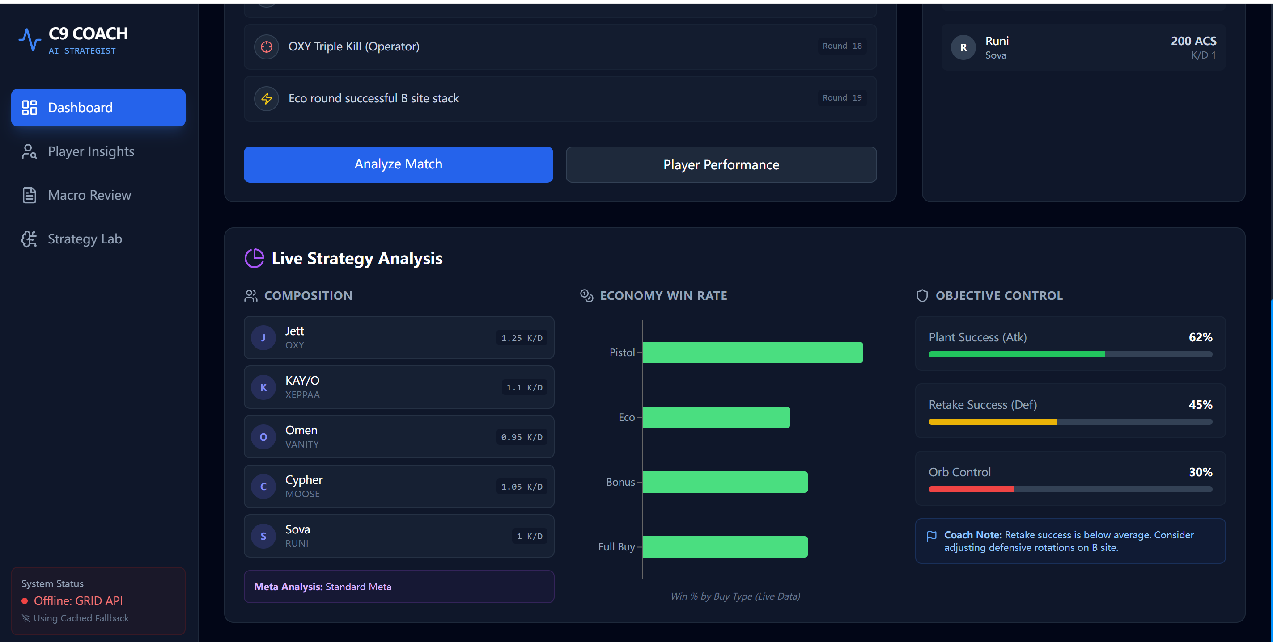
Task: Click the Player Insights person-search icon
Action: 30,151
